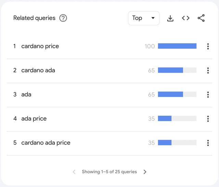Viewport: 219px width, 187px height.
Task: Open the cardano ada price query
Action: [x=46, y=143]
